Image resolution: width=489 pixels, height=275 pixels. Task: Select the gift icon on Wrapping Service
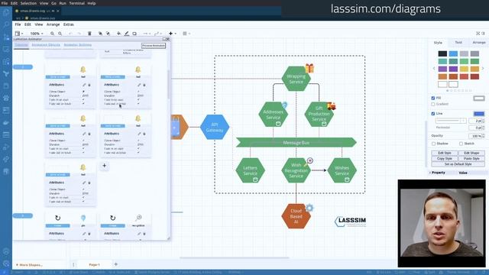[x=309, y=68]
